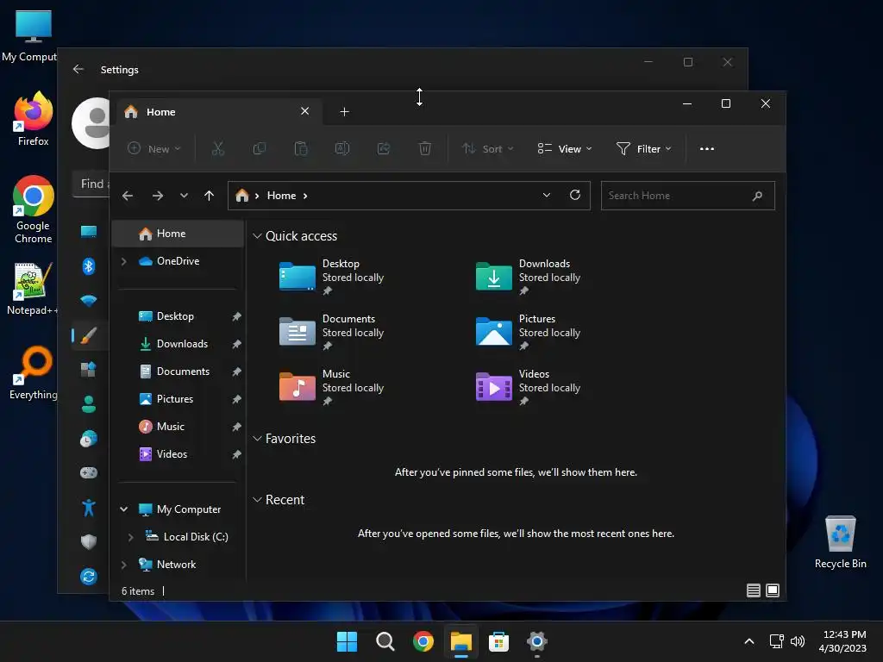This screenshot has width=883, height=662.
Task: Click the Share icon in toolbar
Action: click(x=384, y=148)
